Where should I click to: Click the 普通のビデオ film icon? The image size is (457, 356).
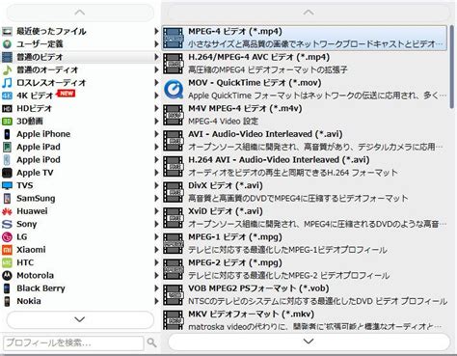tap(7, 57)
